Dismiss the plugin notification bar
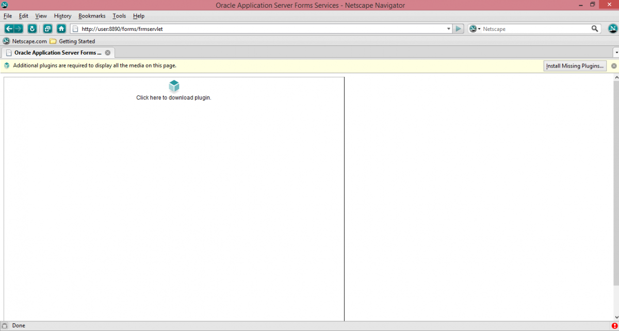619x331 pixels. [614, 66]
